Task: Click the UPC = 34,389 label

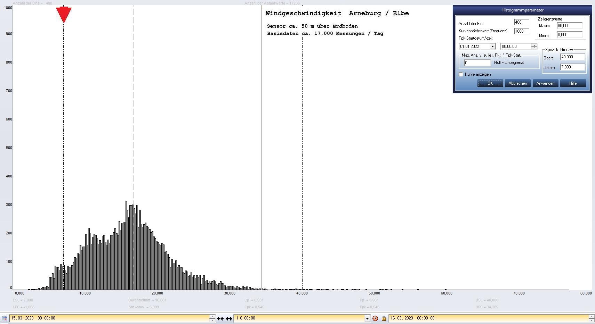Action: point(487,307)
